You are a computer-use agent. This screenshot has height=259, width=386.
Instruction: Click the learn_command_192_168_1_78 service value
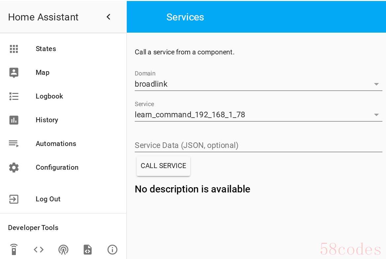coord(190,115)
